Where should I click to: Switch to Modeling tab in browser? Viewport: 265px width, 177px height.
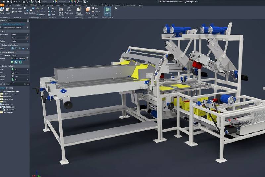pyautogui.click(x=10, y=88)
